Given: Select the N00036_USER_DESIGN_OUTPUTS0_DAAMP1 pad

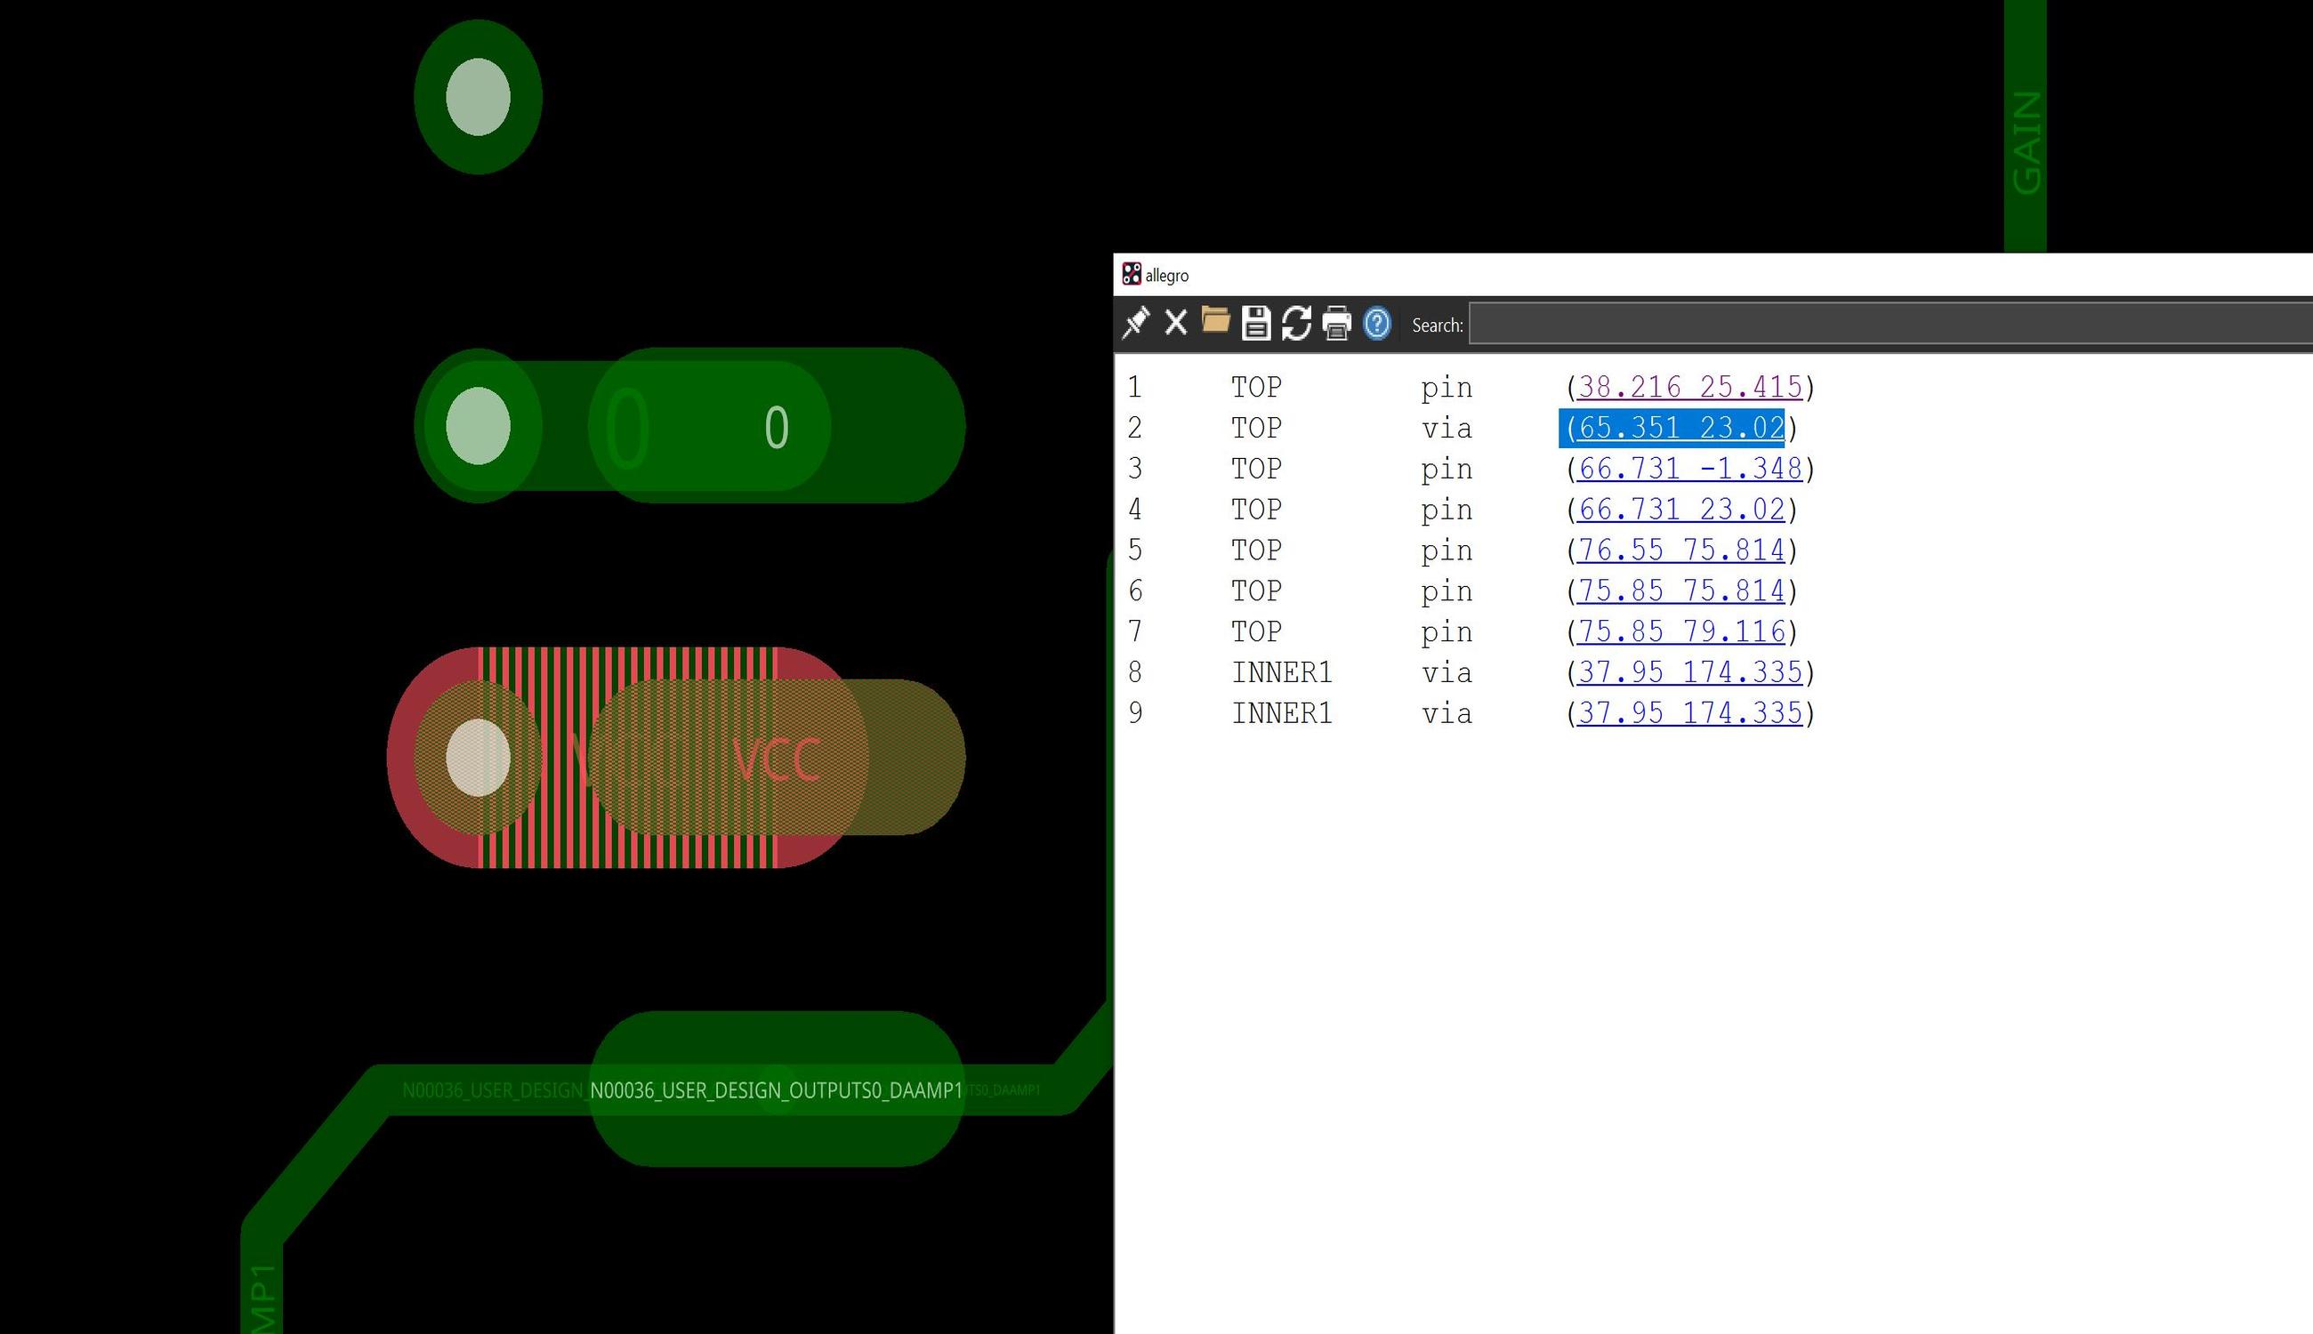Looking at the screenshot, I should [x=777, y=1089].
